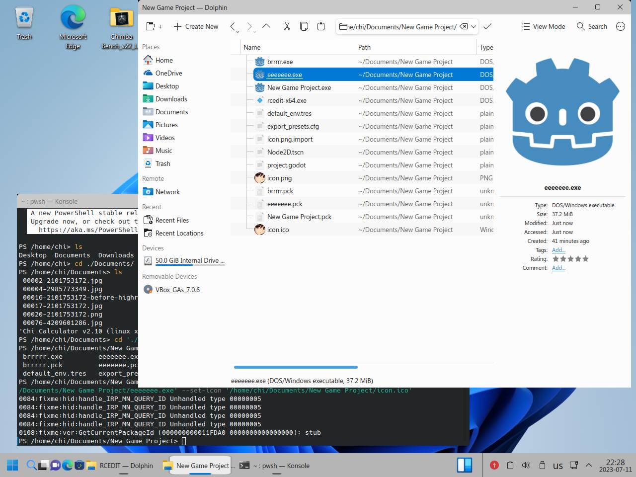The image size is (636, 477).
Task: Navigate back with the left arrow
Action: tap(233, 27)
